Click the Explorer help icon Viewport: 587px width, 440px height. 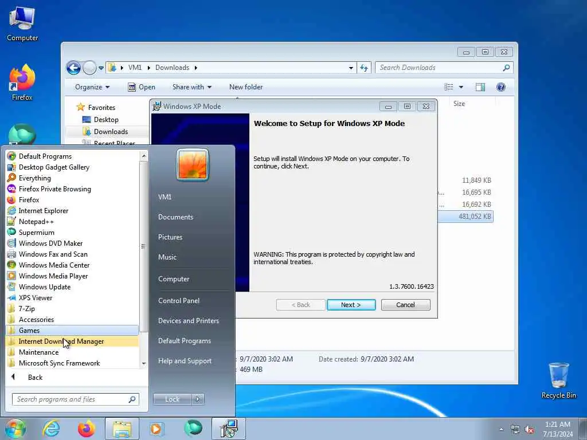pos(500,87)
